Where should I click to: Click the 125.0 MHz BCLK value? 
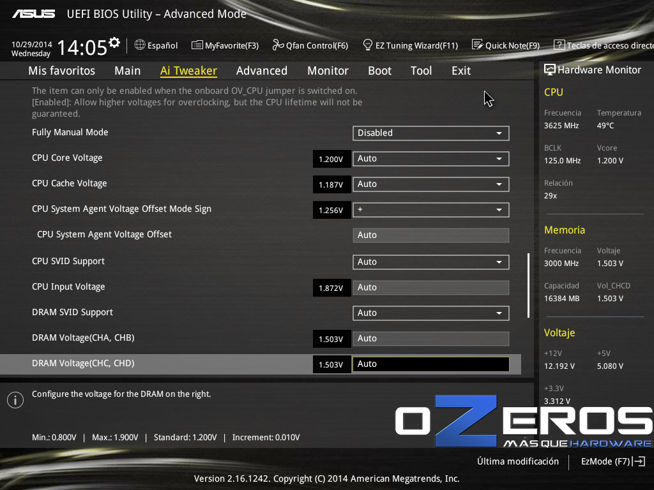pos(562,161)
